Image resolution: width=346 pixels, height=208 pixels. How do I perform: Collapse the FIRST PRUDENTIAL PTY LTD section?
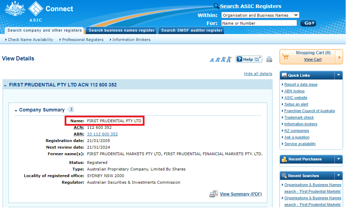tap(5, 85)
